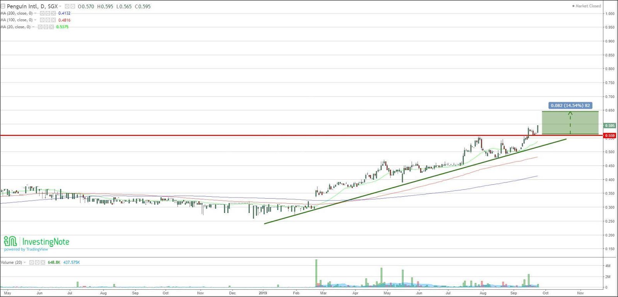Click the Oct label at right of time axis
This screenshot has height=297, width=618.
pyautogui.click(x=545, y=293)
